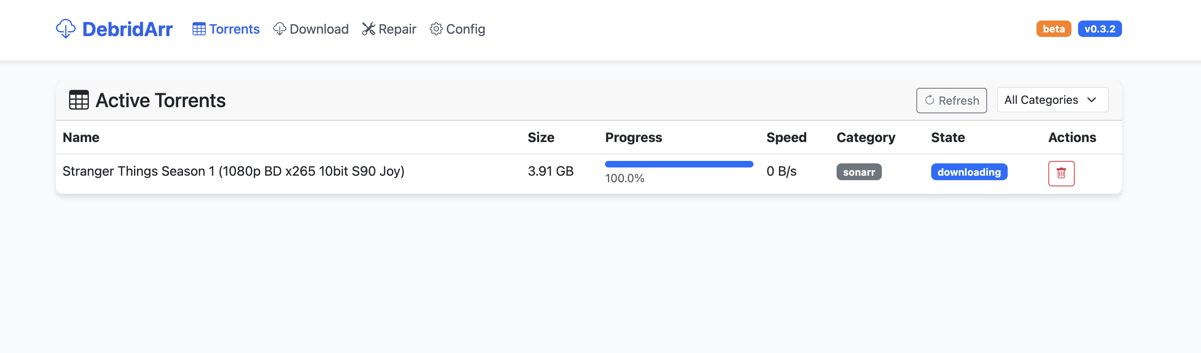Viewport: 1201px width, 353px height.
Task: Click the orange beta badge
Action: 1053,29
